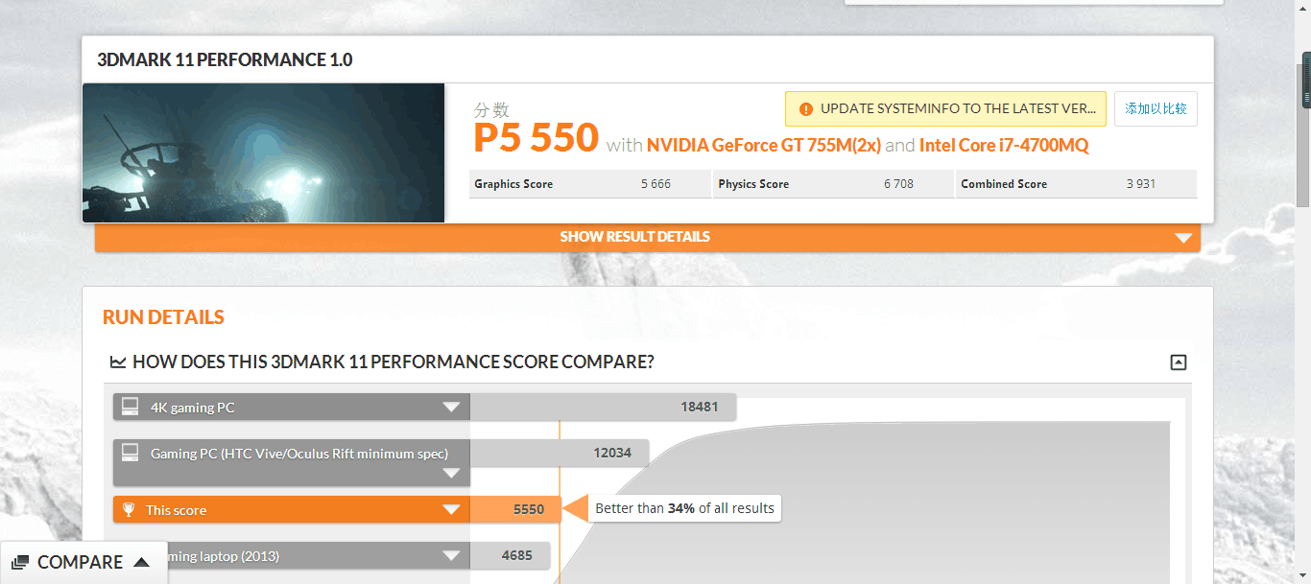
Task: Click the P5 550 score text
Action: pos(536,139)
